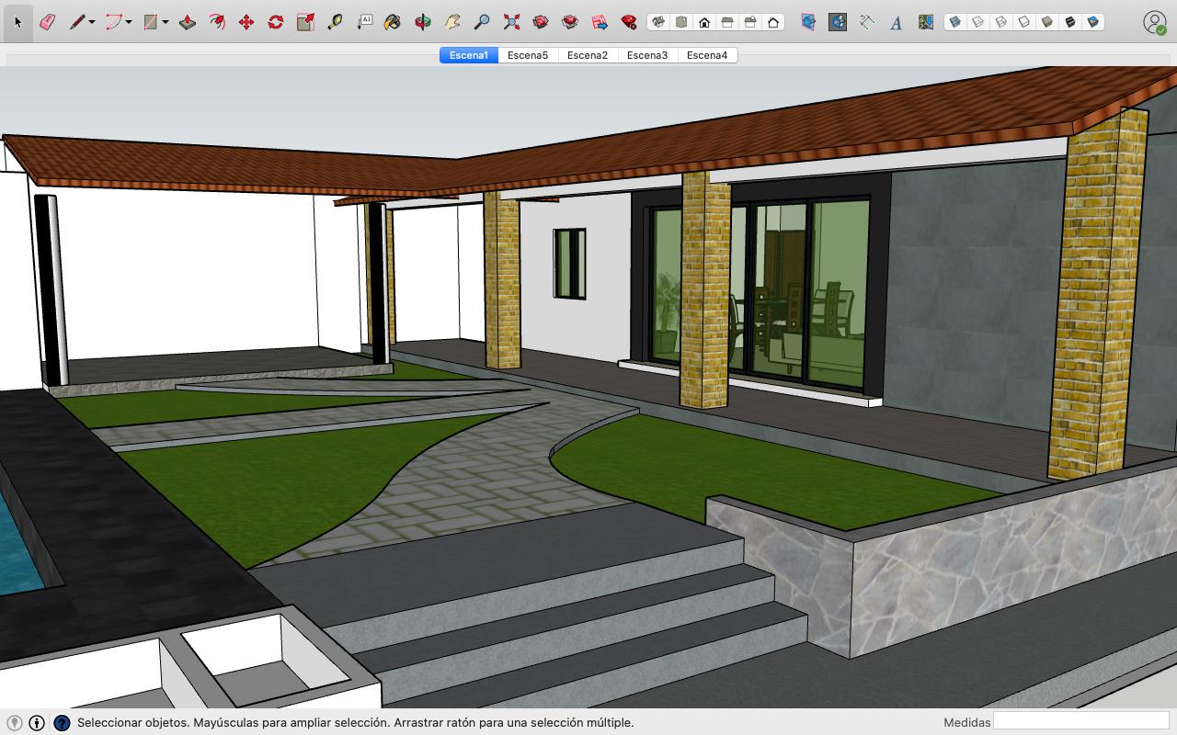
Task: Choose the Rotate tool
Action: tap(276, 22)
